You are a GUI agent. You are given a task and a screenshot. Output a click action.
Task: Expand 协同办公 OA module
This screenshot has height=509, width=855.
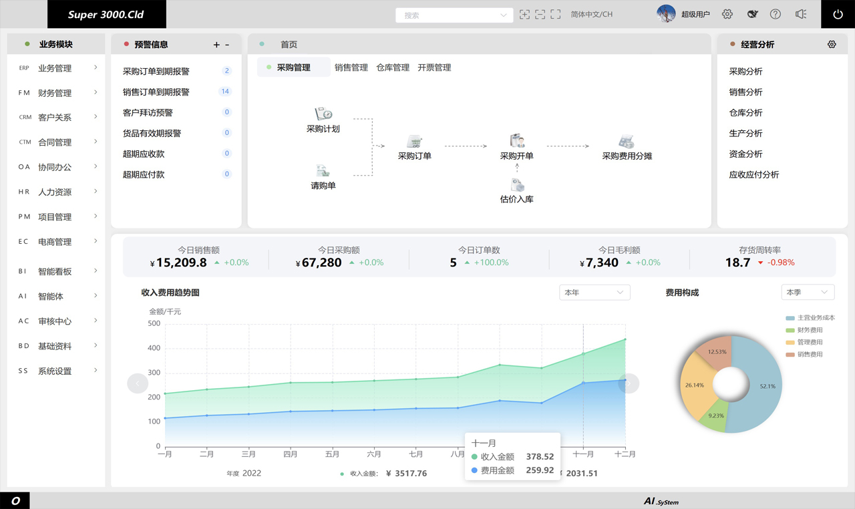pos(56,167)
